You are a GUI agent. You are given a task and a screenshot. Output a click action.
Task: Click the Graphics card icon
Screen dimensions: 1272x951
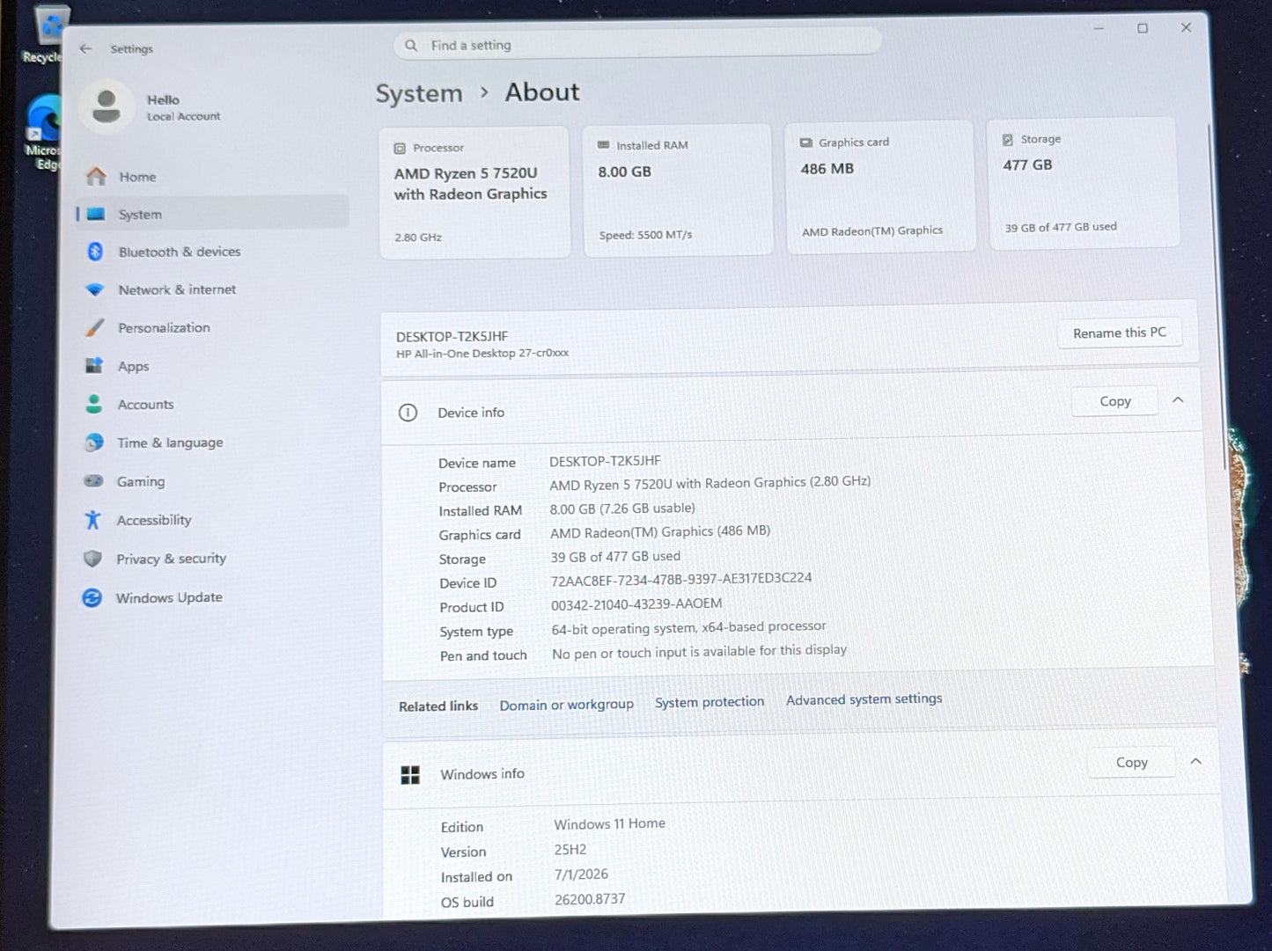(x=805, y=143)
